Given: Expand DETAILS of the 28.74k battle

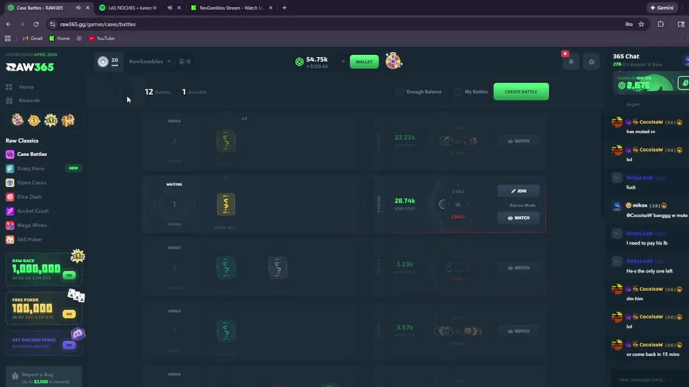Looking at the screenshot, I should click(378, 204).
